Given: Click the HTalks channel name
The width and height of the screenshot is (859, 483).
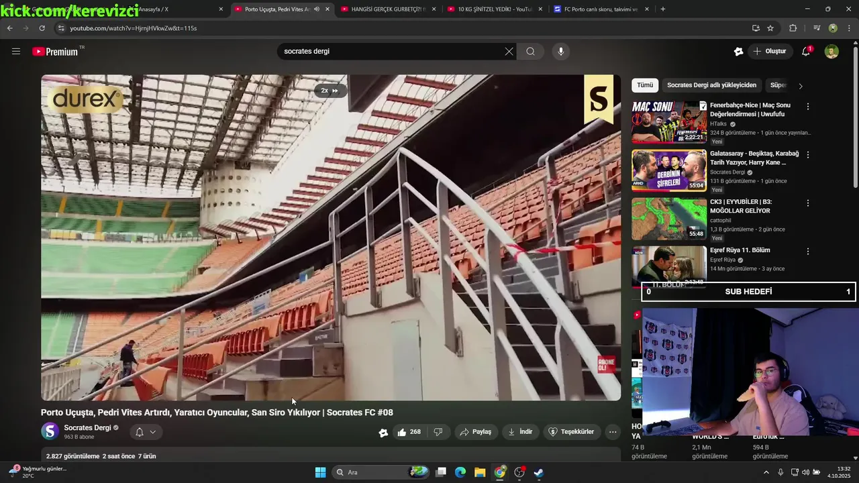Looking at the screenshot, I should 718,124.
